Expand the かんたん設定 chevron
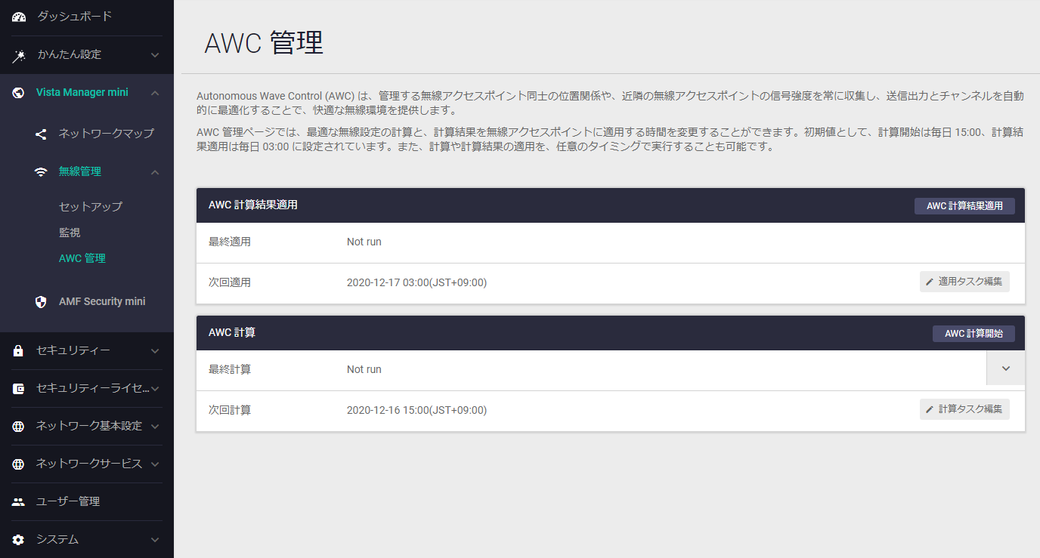The image size is (1040, 558). click(155, 55)
